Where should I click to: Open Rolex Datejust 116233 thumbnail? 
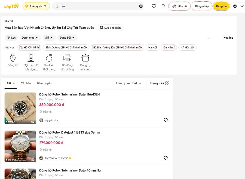pos(20,146)
